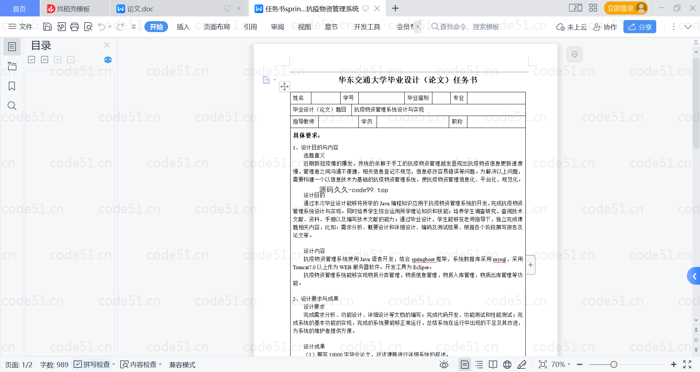Click the zoom in plus button
Image resolution: width=700 pixels, height=372 pixels.
pyautogui.click(x=674, y=364)
